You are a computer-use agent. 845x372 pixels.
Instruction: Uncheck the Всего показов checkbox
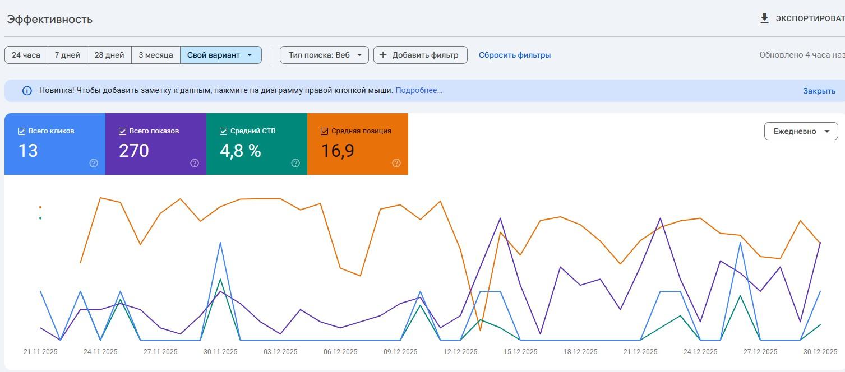[x=123, y=131]
